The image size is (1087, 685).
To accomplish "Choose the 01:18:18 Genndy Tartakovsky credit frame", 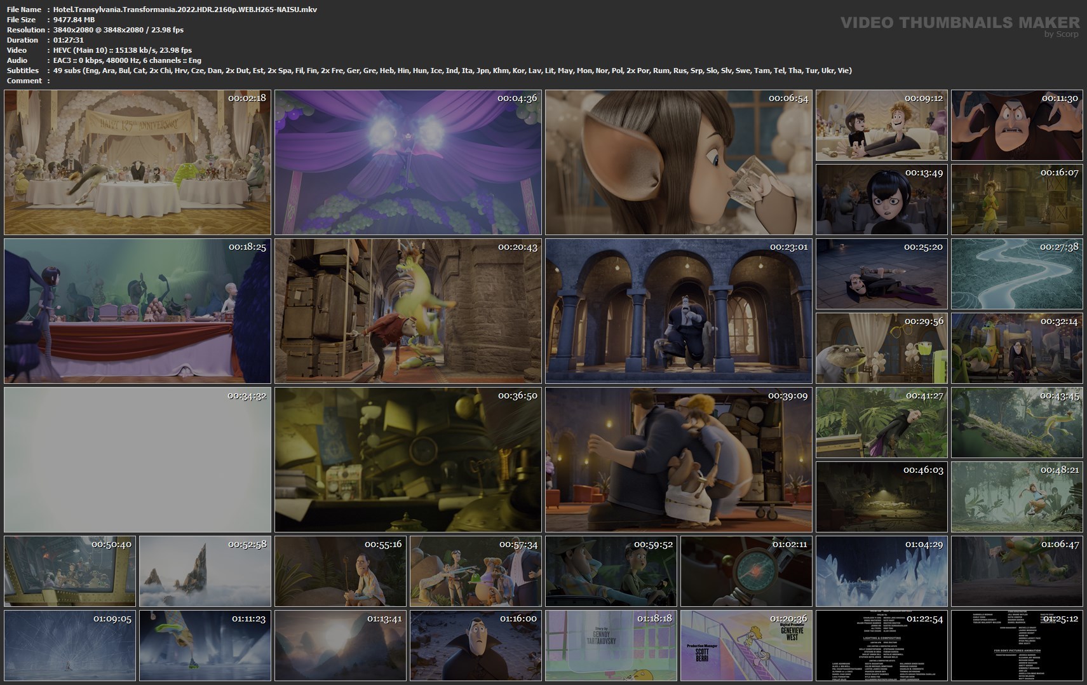I will point(611,646).
